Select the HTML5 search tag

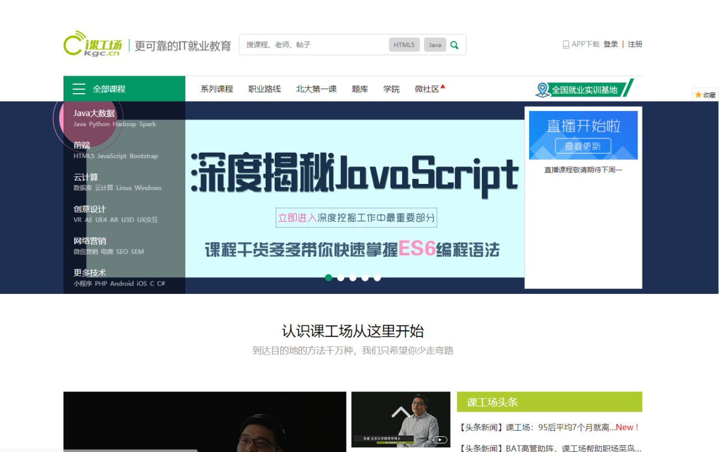(x=404, y=45)
